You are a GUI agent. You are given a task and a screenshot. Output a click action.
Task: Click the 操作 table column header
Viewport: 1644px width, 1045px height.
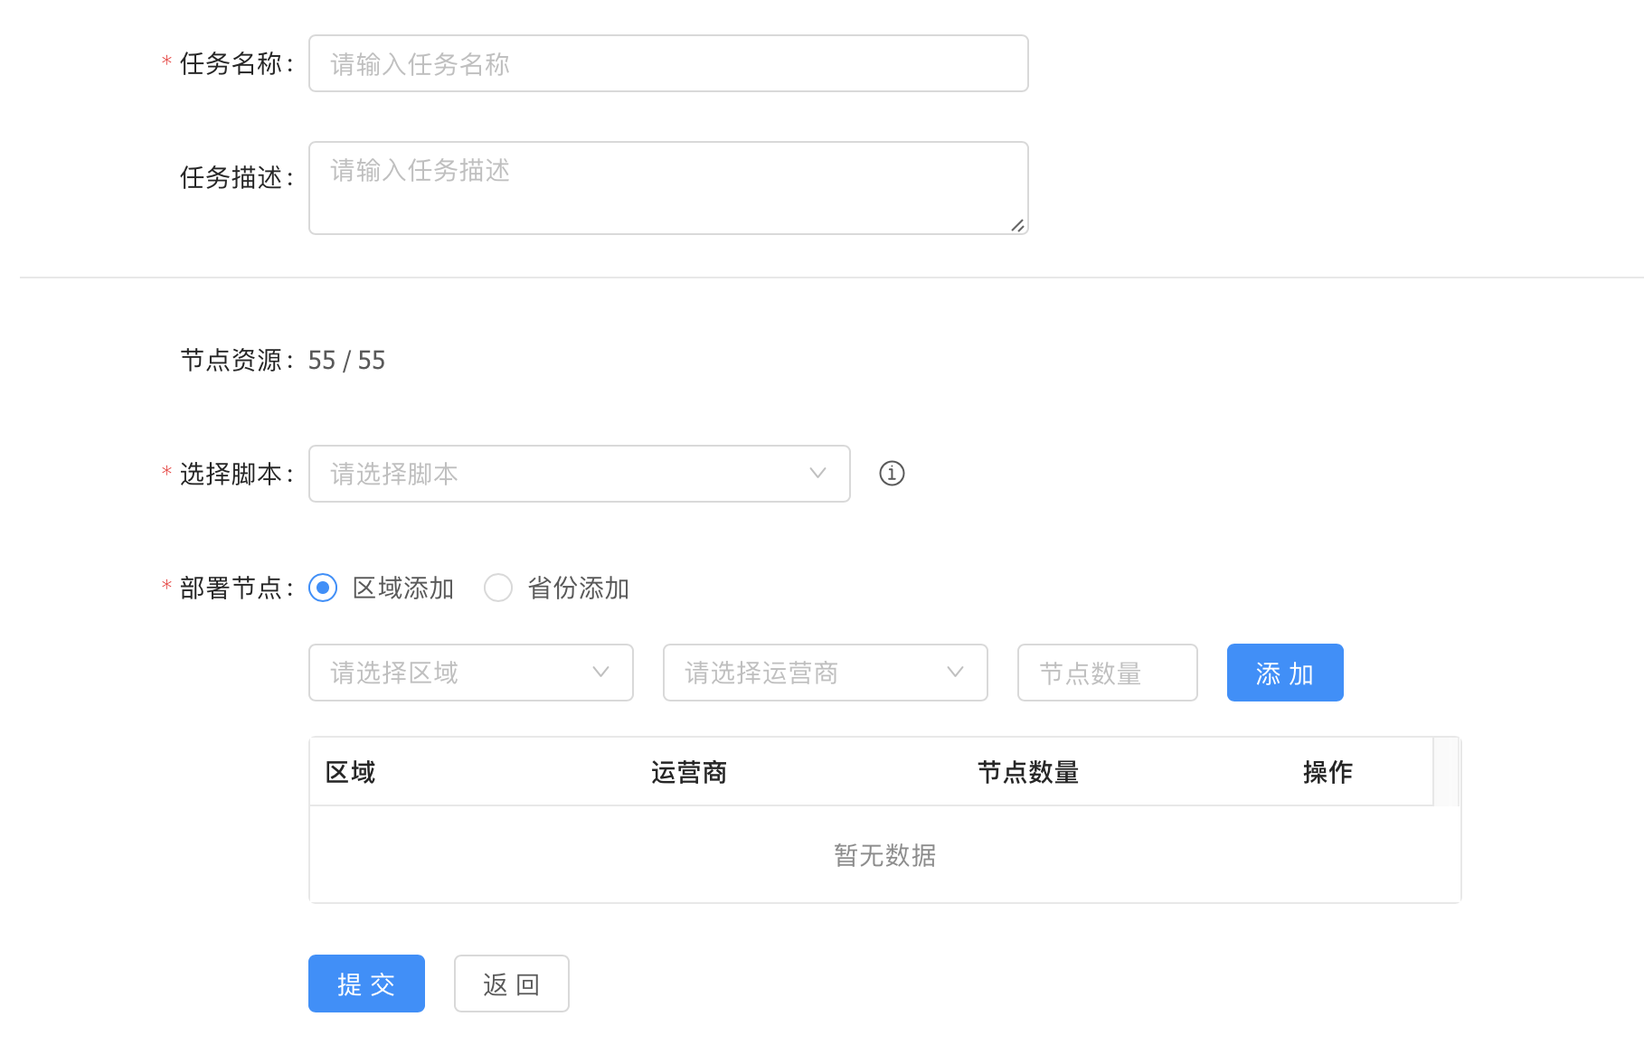(x=1327, y=772)
